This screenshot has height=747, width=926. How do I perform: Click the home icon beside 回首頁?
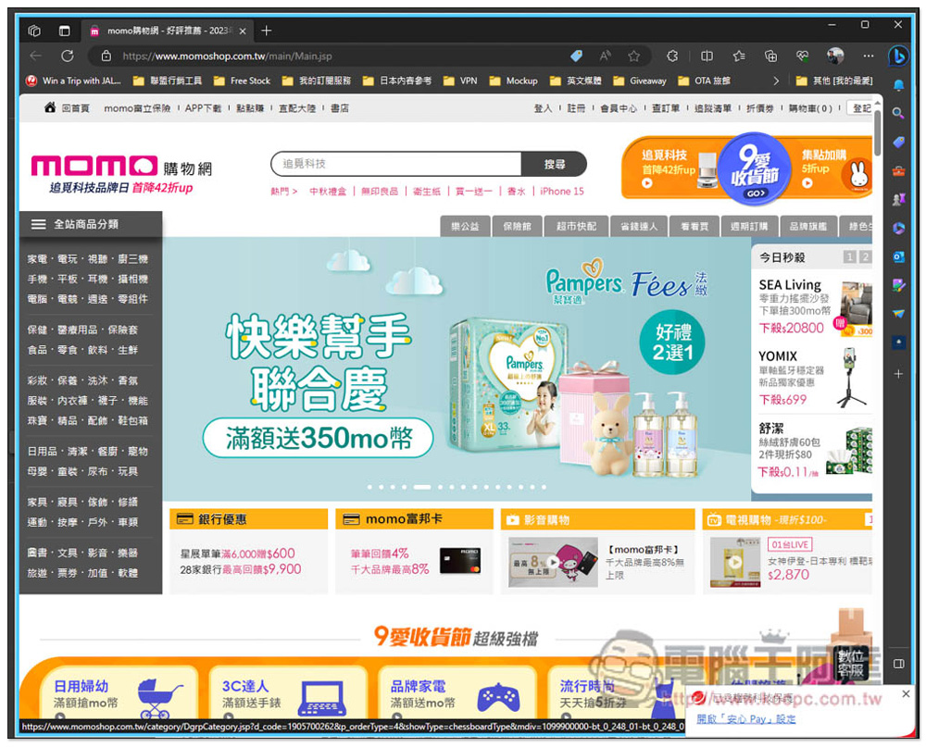[50, 106]
